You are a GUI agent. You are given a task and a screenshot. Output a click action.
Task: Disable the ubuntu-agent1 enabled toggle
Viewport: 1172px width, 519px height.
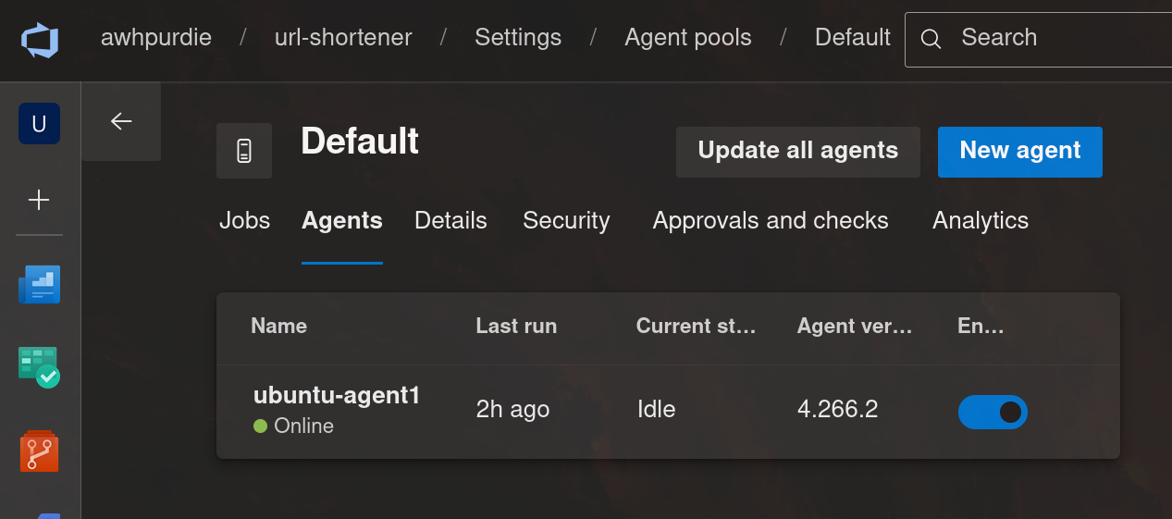tap(993, 412)
